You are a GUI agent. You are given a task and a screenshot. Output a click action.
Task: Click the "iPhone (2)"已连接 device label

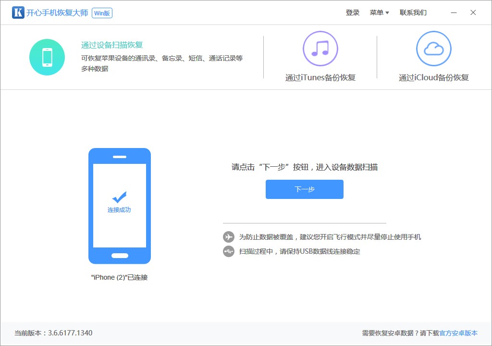[x=120, y=277]
